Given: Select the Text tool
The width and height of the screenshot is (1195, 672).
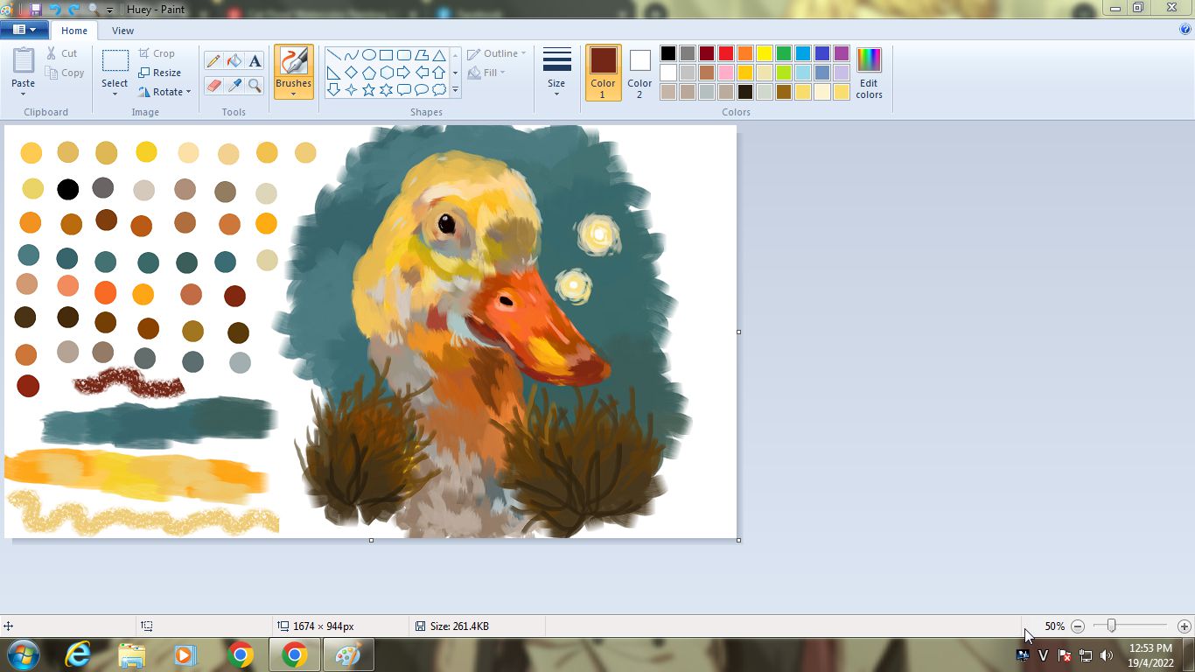Looking at the screenshot, I should point(255,60).
